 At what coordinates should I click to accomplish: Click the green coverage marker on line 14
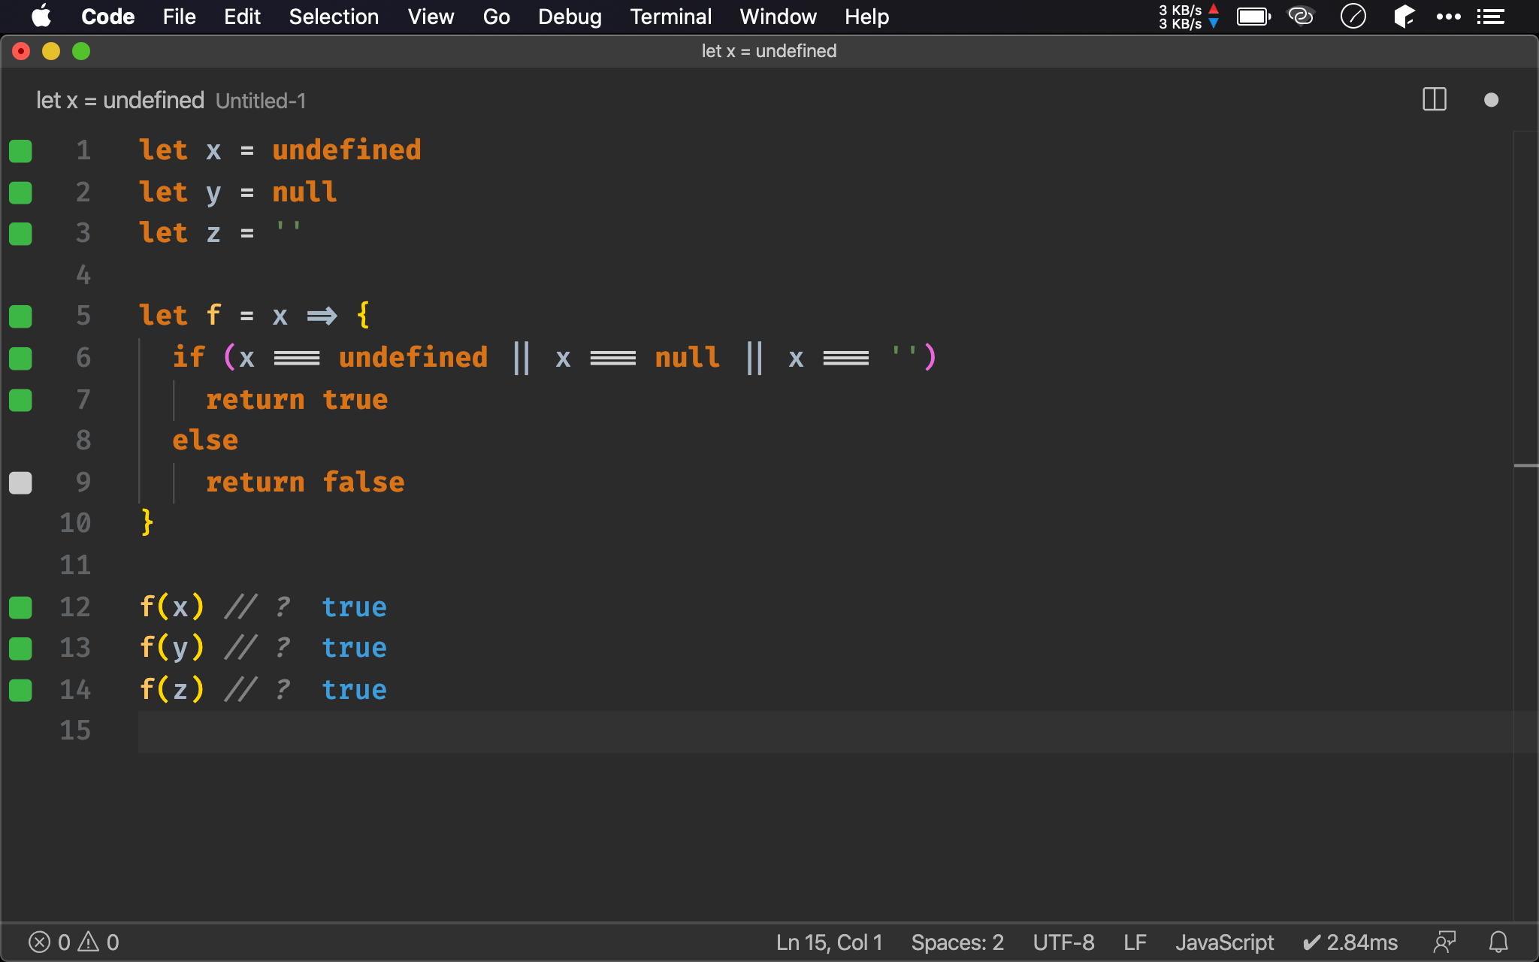click(20, 690)
